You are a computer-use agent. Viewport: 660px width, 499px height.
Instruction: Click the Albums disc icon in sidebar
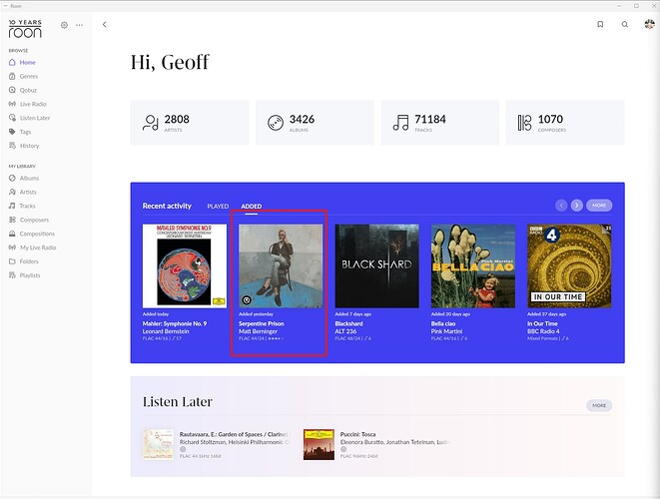click(x=12, y=178)
